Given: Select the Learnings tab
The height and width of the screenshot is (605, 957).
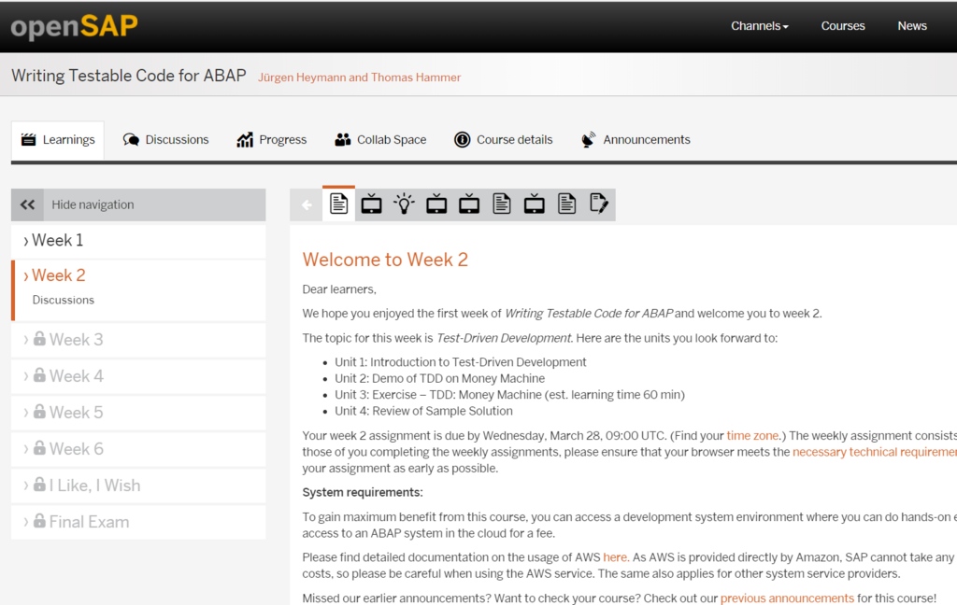Looking at the screenshot, I should pyautogui.click(x=58, y=140).
